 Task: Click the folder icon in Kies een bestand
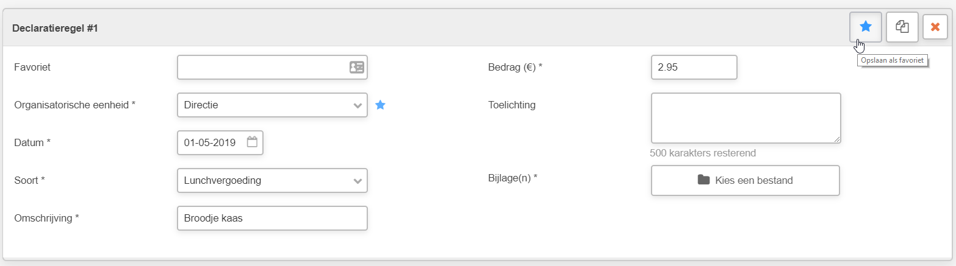click(704, 180)
